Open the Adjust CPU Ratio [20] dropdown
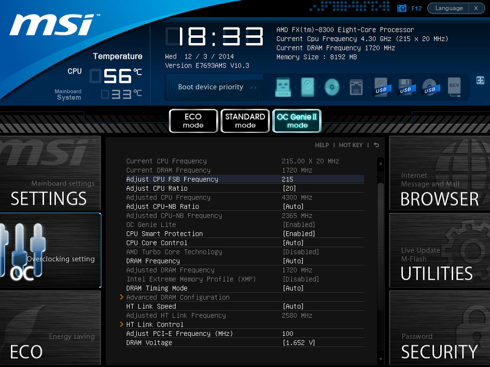Image resolution: width=490 pixels, height=367 pixels. 289,188
